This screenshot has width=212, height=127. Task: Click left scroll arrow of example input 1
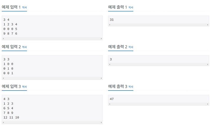(3, 39)
